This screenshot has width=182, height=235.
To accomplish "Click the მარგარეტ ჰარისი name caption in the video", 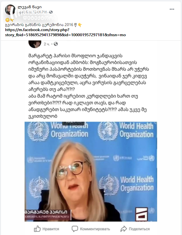I will click(46, 212).
